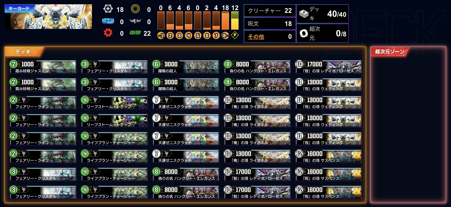Click the クリーチャー 22 count box
The height and width of the screenshot is (207, 451).
click(x=270, y=11)
